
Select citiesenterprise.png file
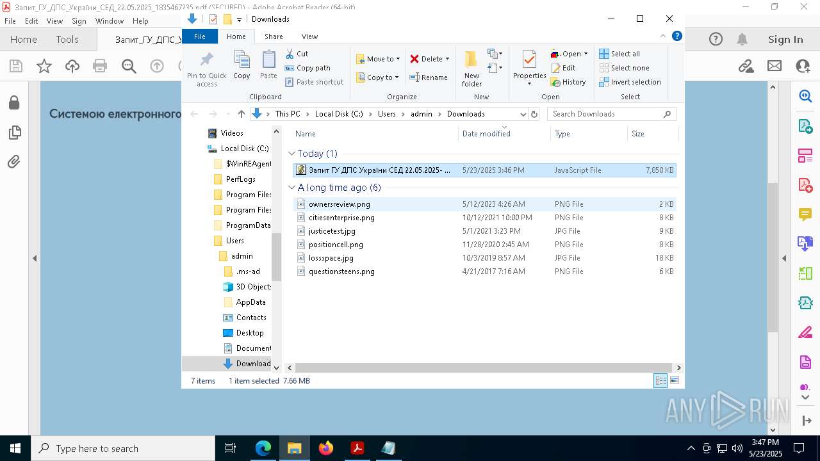tap(485, 218)
